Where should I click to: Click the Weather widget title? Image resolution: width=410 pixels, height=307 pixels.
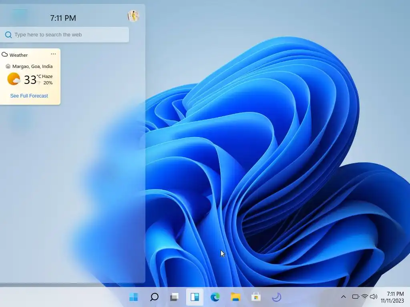coord(18,55)
